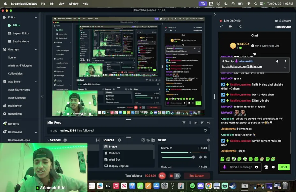
Task: Open the chat channel points store icon
Action: pos(266,167)
